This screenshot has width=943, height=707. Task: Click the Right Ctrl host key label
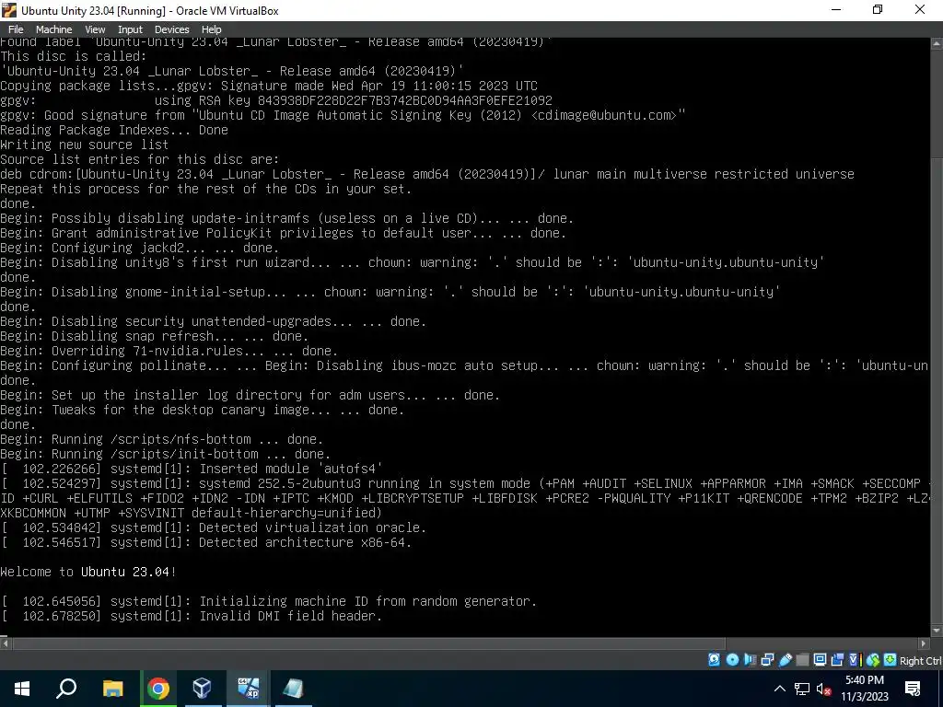coord(921,661)
